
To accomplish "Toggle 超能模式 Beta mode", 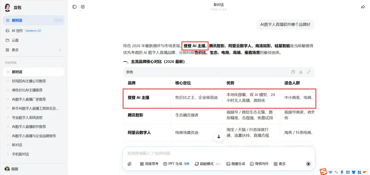I will pyautogui.click(x=208, y=164).
